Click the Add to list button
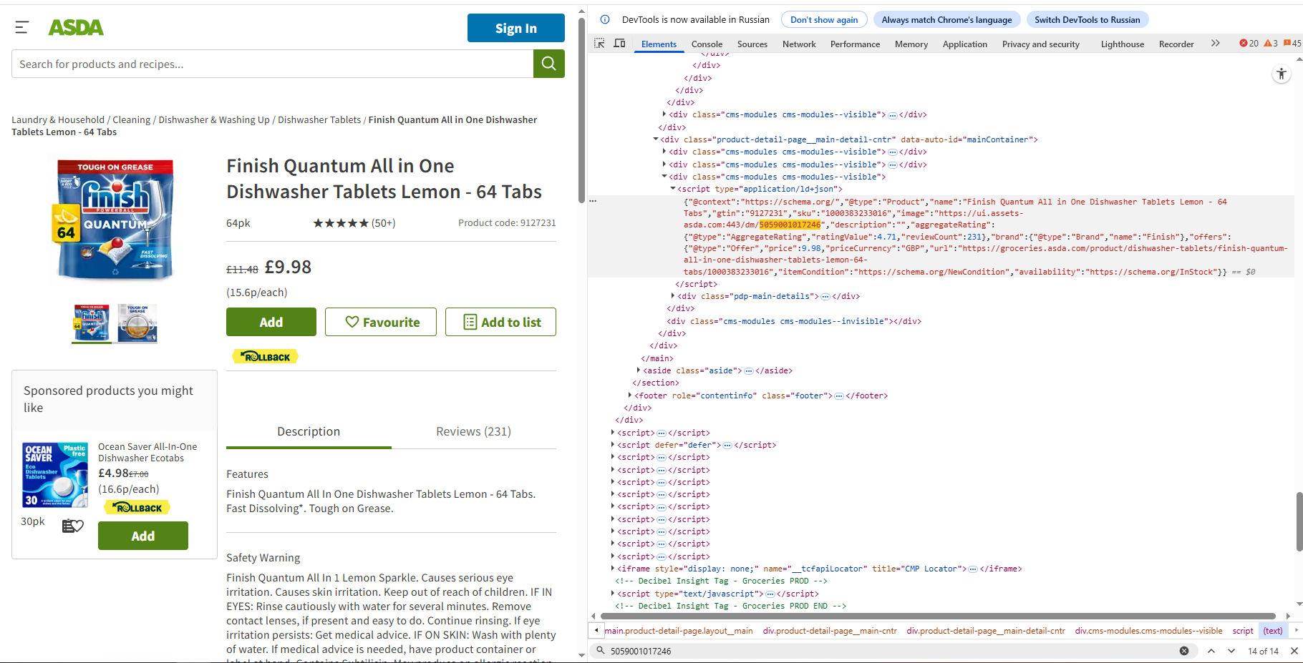 tap(500, 322)
